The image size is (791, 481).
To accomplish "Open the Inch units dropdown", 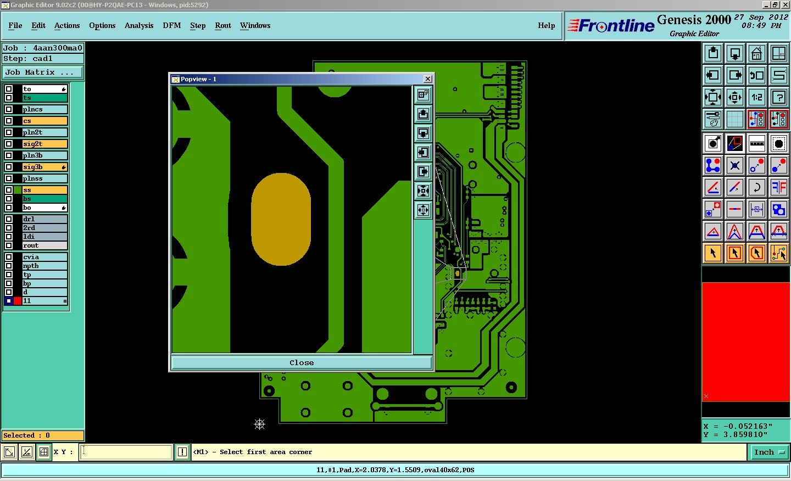I will pos(769,452).
